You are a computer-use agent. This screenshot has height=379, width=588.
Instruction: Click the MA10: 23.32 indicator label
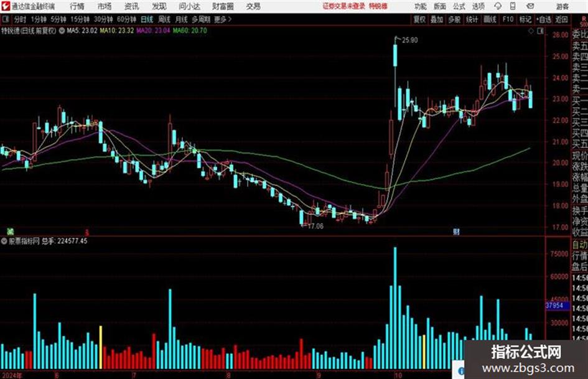pyautogui.click(x=116, y=30)
